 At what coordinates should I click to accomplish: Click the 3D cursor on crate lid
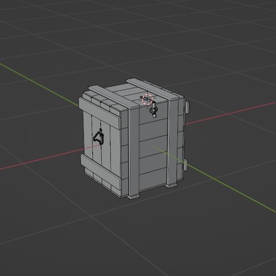(147, 99)
